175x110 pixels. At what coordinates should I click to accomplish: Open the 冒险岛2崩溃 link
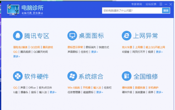tap(20, 47)
